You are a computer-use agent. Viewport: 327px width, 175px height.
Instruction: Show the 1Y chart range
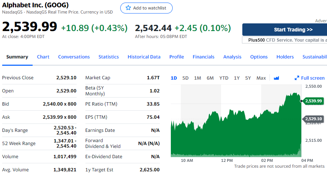pos(237,78)
